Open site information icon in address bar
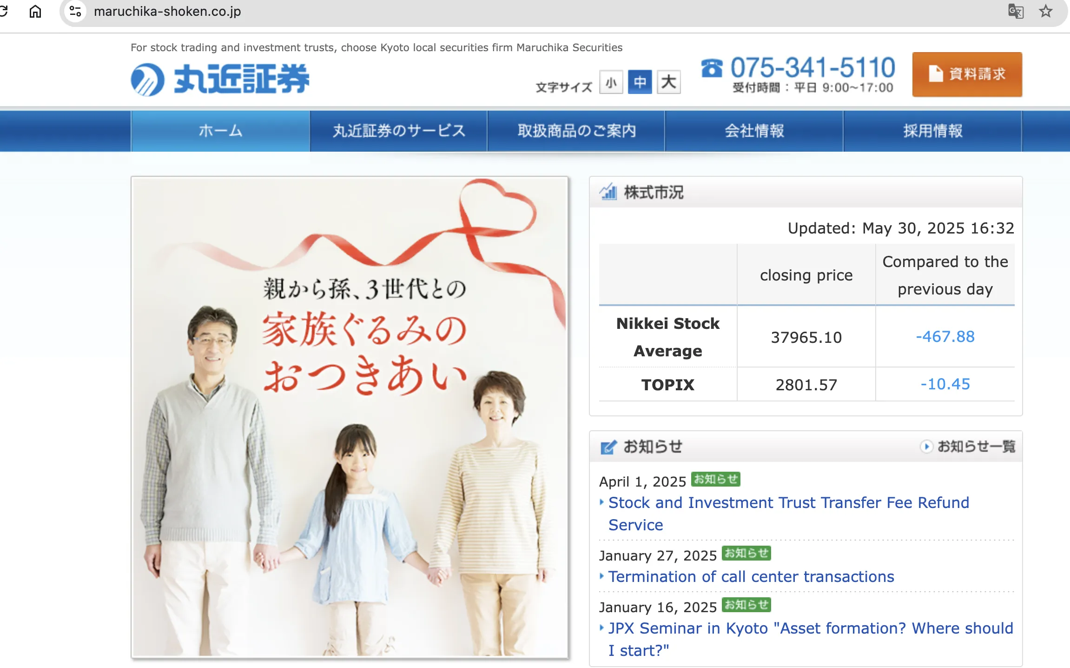The height and width of the screenshot is (668, 1070). click(x=75, y=11)
